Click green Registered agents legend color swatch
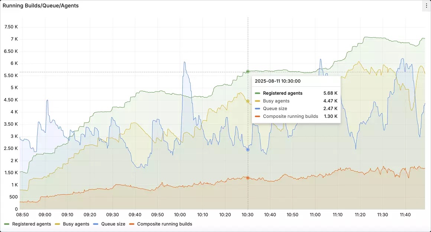The height and width of the screenshot is (232, 431). coord(7,224)
